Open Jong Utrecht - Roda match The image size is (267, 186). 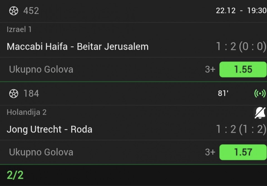point(50,129)
